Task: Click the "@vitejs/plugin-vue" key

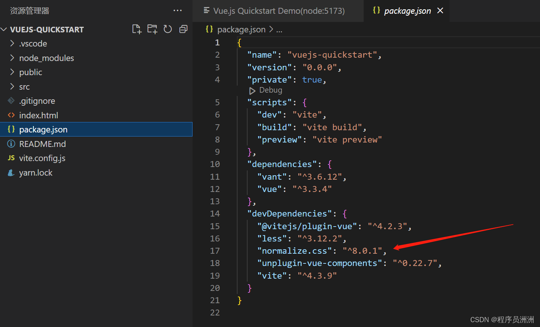Action: tap(307, 226)
